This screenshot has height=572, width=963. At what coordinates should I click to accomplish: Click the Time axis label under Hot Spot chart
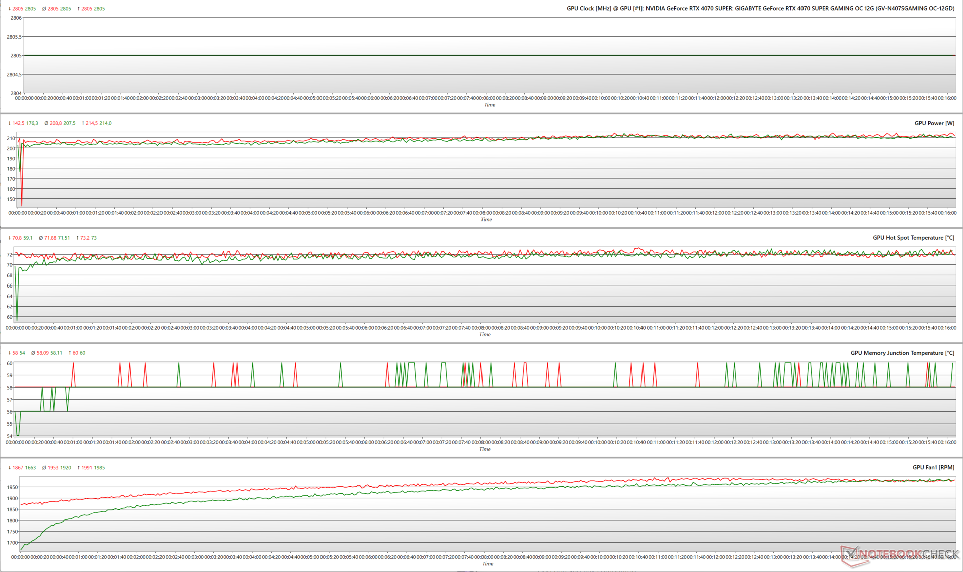coord(485,335)
